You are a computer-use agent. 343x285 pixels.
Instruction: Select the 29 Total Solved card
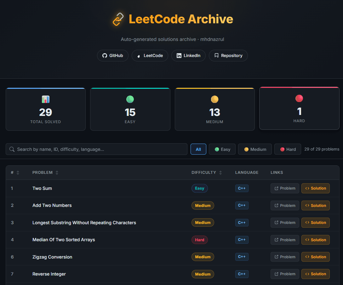45,109
